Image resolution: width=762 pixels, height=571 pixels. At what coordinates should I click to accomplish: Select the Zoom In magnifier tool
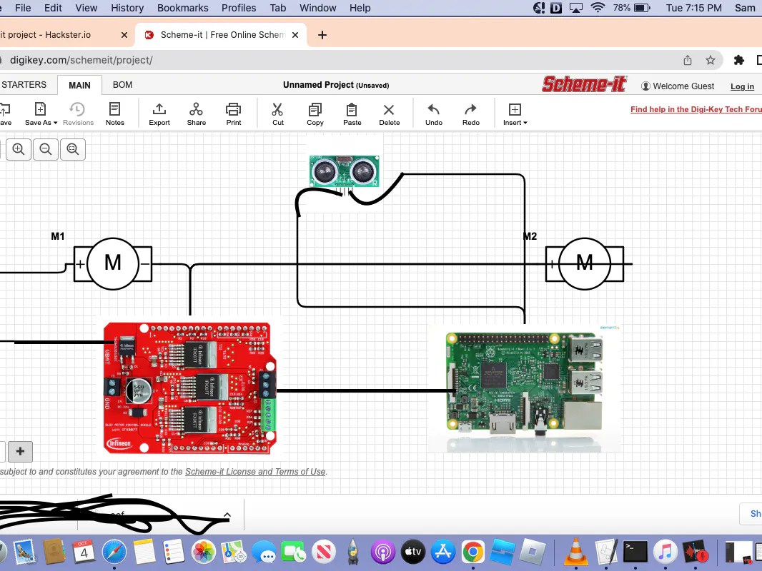18,148
